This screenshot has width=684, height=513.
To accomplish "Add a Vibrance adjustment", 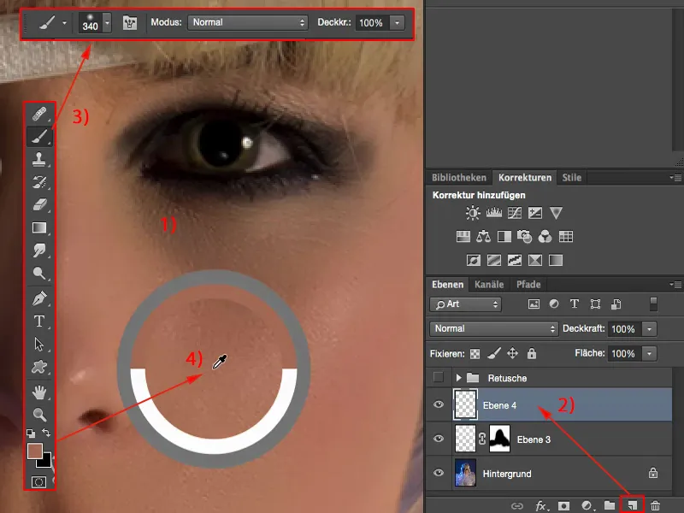I will 556,213.
